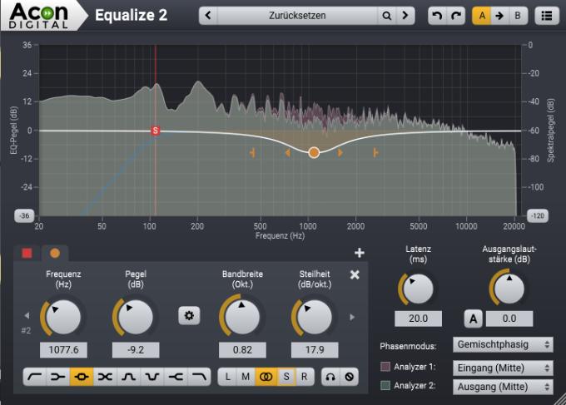
Task: Set the band channel to M
Action: point(246,377)
